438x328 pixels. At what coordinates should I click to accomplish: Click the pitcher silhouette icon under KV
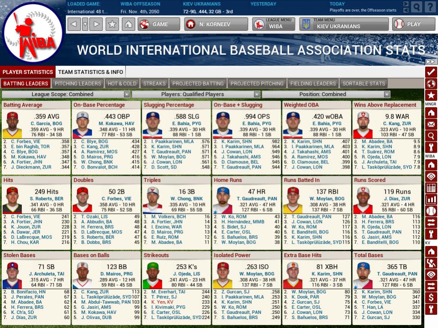(x=431, y=263)
